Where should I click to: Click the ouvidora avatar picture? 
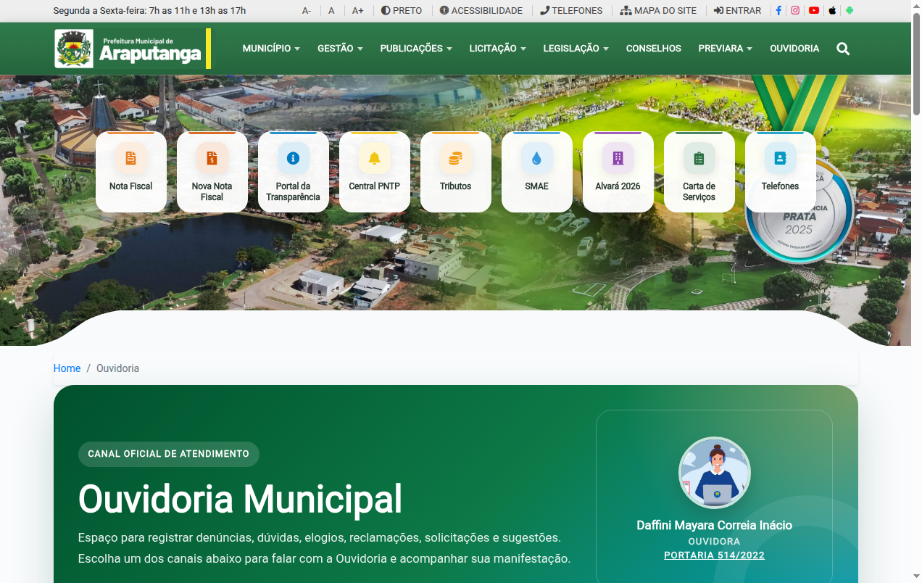[715, 473]
